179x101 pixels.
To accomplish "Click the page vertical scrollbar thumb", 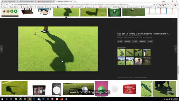I will point(178,70).
